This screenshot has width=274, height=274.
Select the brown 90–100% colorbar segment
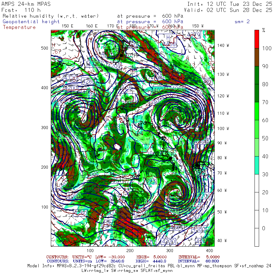(257, 57)
